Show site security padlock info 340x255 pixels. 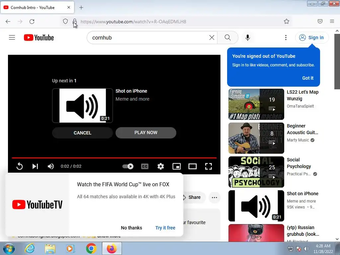tap(75, 21)
